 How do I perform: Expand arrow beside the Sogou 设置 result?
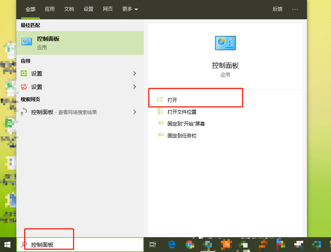point(135,87)
